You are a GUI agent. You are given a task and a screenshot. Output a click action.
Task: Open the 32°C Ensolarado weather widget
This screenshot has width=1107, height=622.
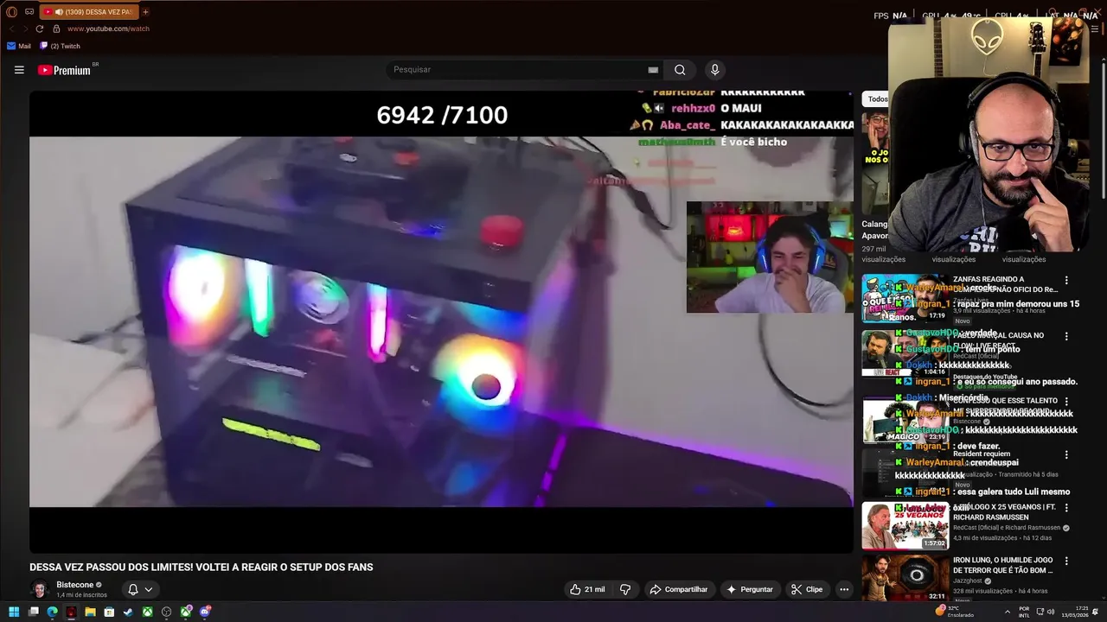coord(955,612)
